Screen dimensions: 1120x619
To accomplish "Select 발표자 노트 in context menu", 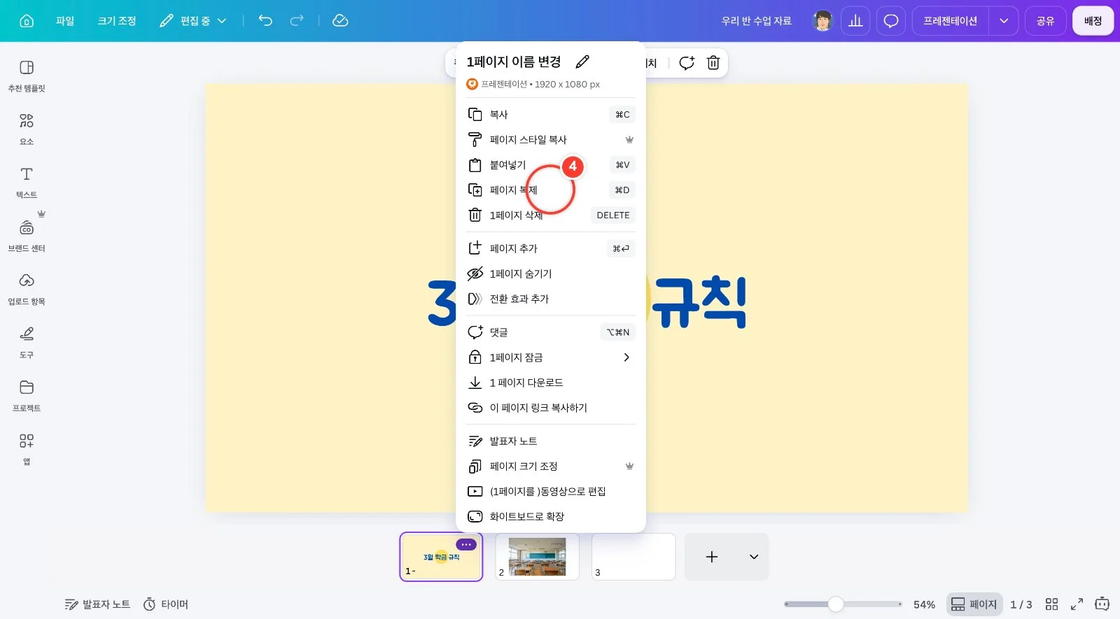I will pyautogui.click(x=551, y=441).
